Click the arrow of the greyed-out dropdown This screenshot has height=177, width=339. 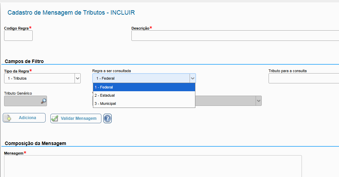pyautogui.click(x=259, y=101)
